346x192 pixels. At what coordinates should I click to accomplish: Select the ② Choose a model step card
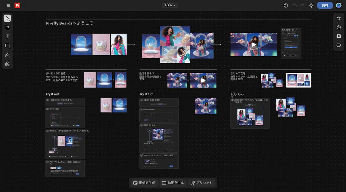159,115
